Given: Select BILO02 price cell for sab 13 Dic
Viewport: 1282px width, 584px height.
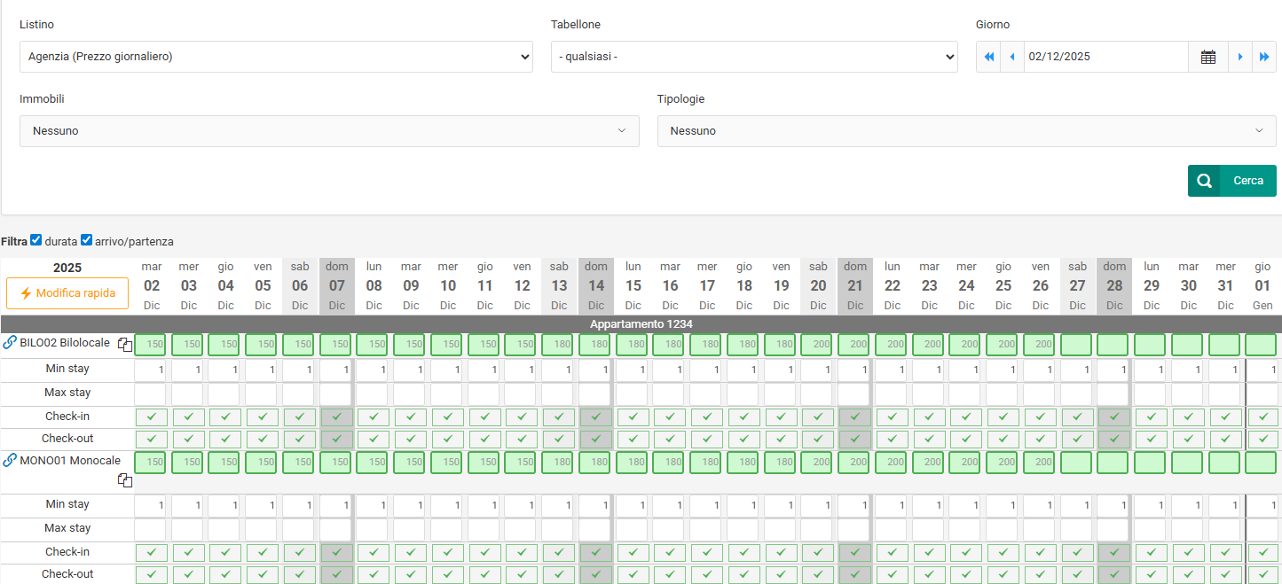Looking at the screenshot, I should point(559,345).
